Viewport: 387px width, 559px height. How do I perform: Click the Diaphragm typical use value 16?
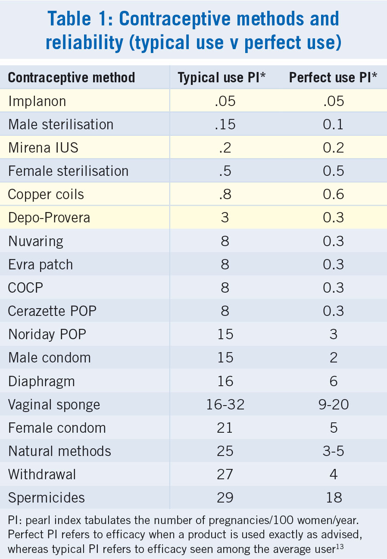coord(224,381)
